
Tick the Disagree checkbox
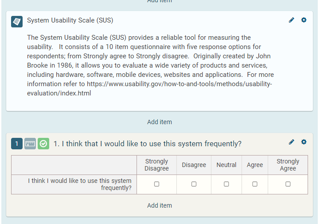coord(194,184)
